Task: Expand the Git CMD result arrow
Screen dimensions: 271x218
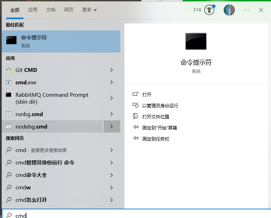Action: coord(111,70)
